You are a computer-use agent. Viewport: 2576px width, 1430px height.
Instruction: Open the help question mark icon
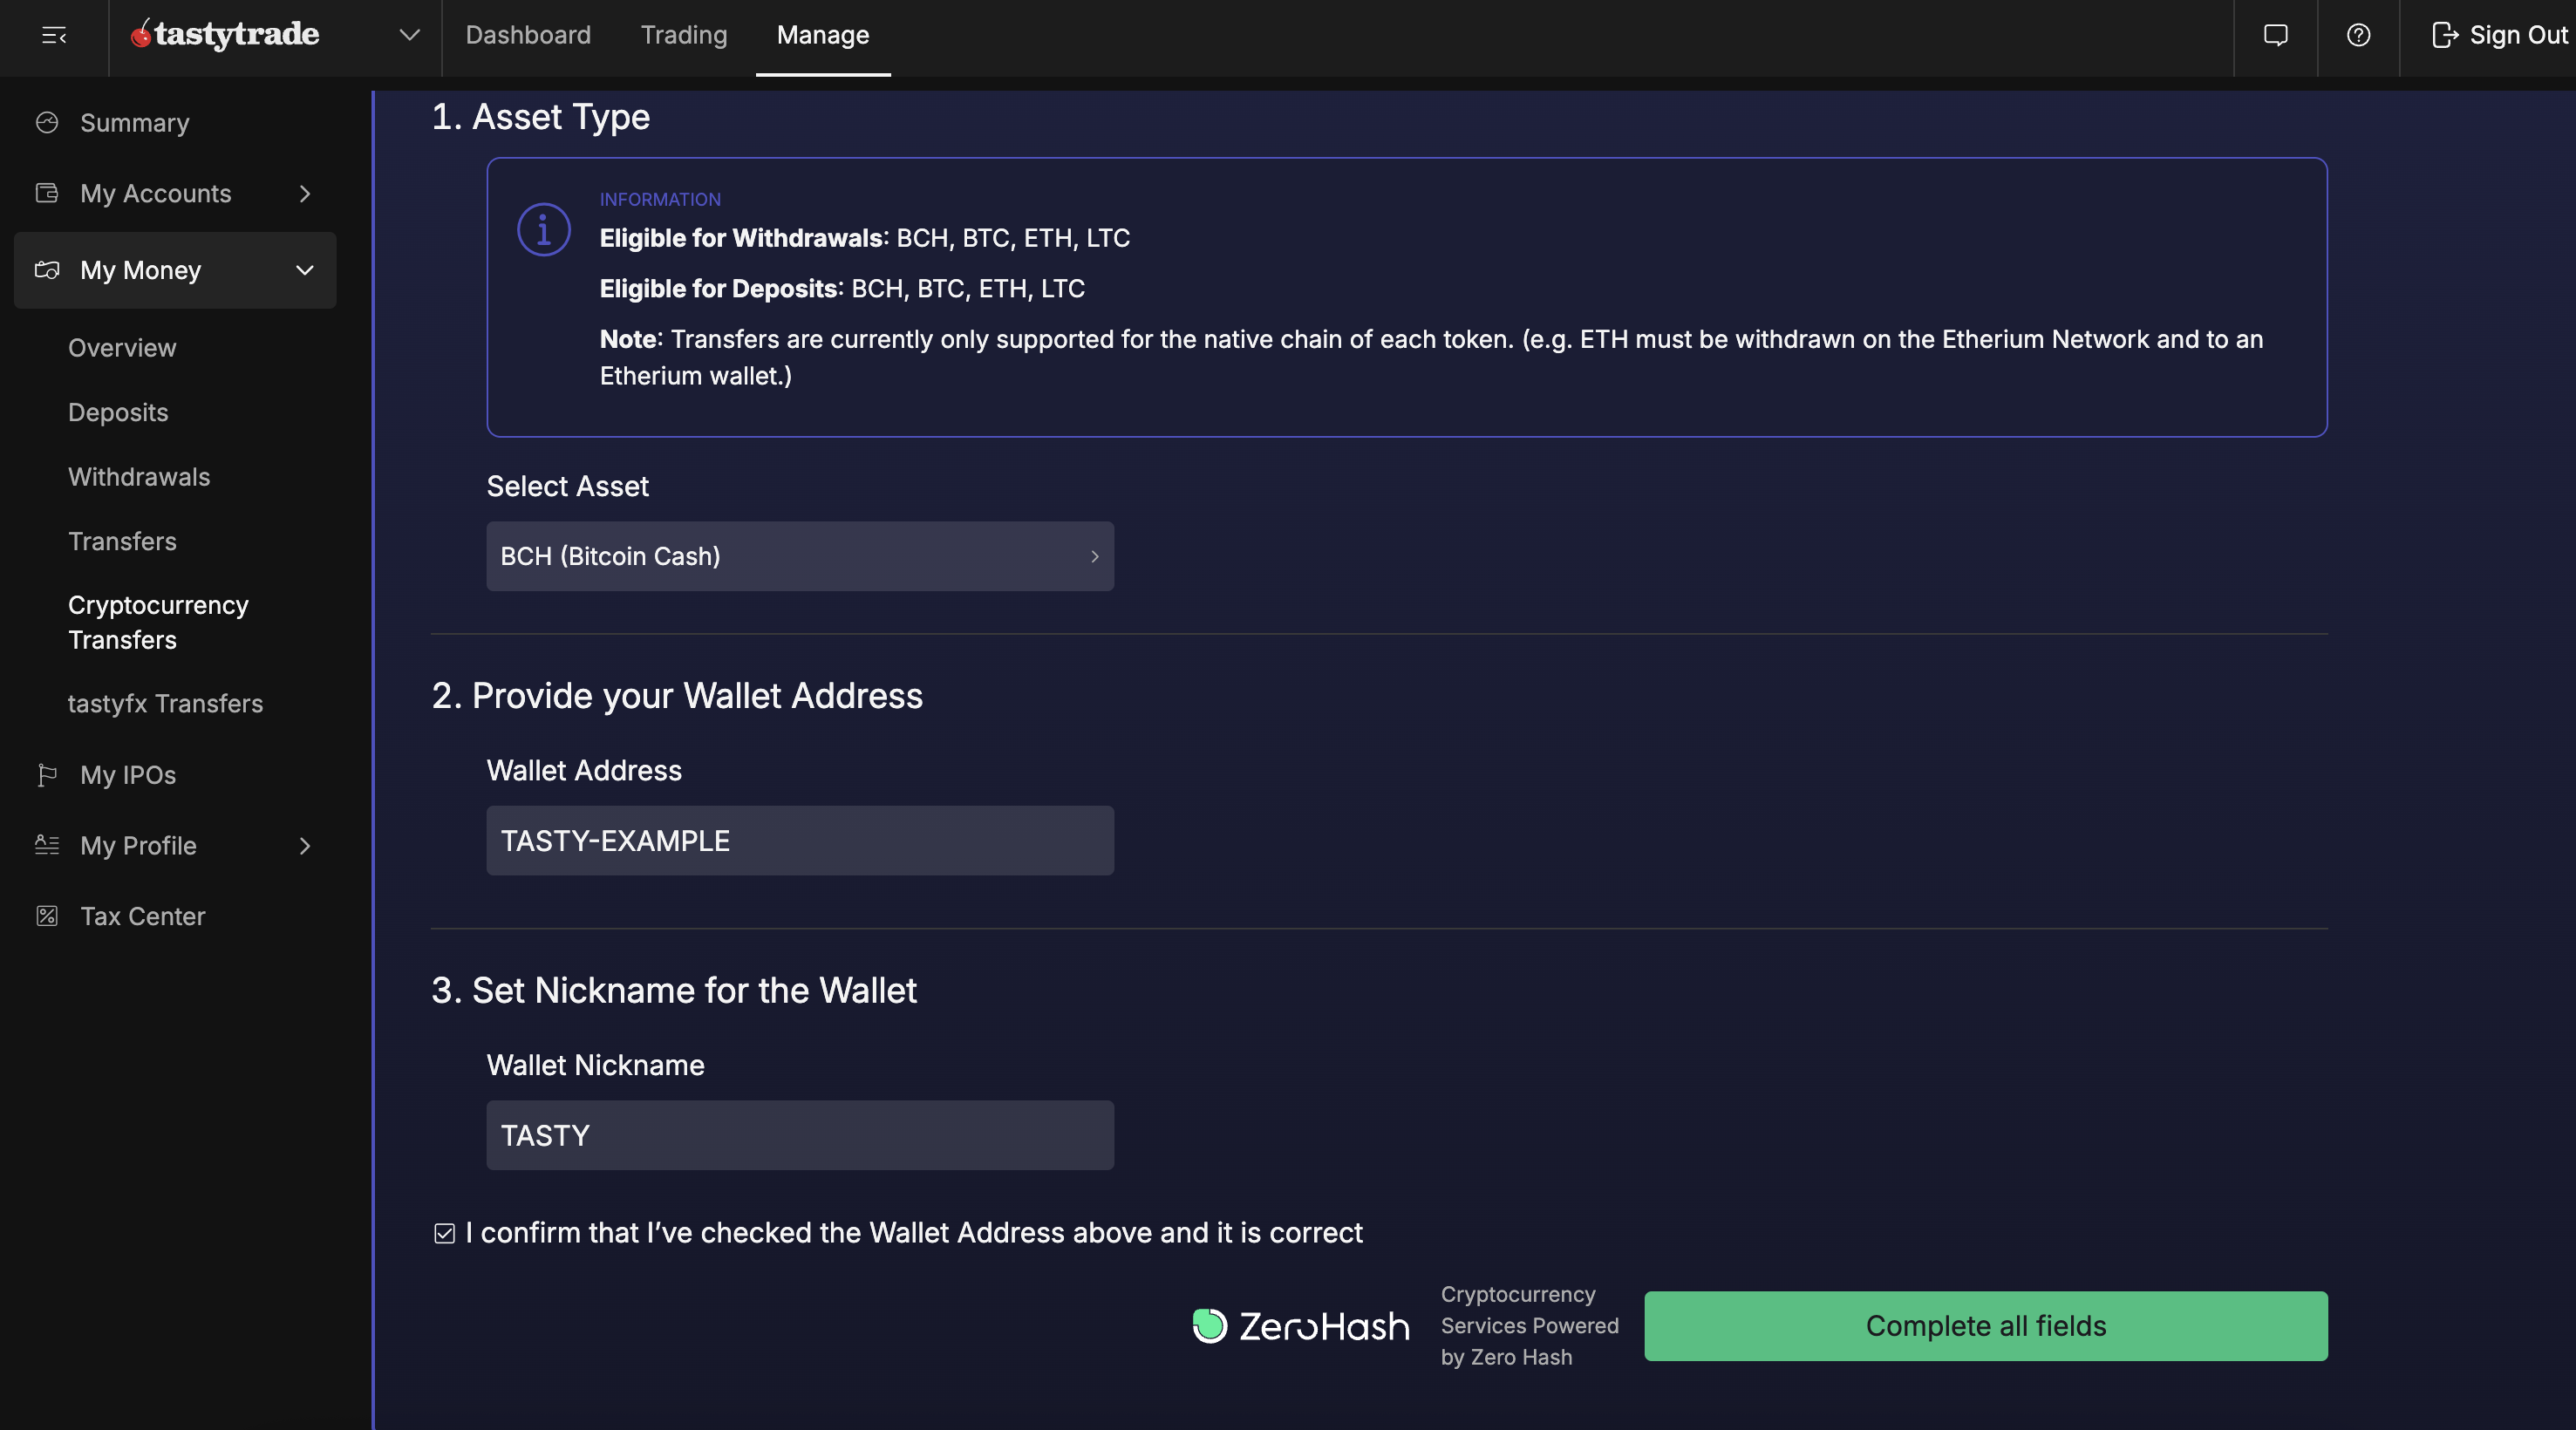[2358, 36]
